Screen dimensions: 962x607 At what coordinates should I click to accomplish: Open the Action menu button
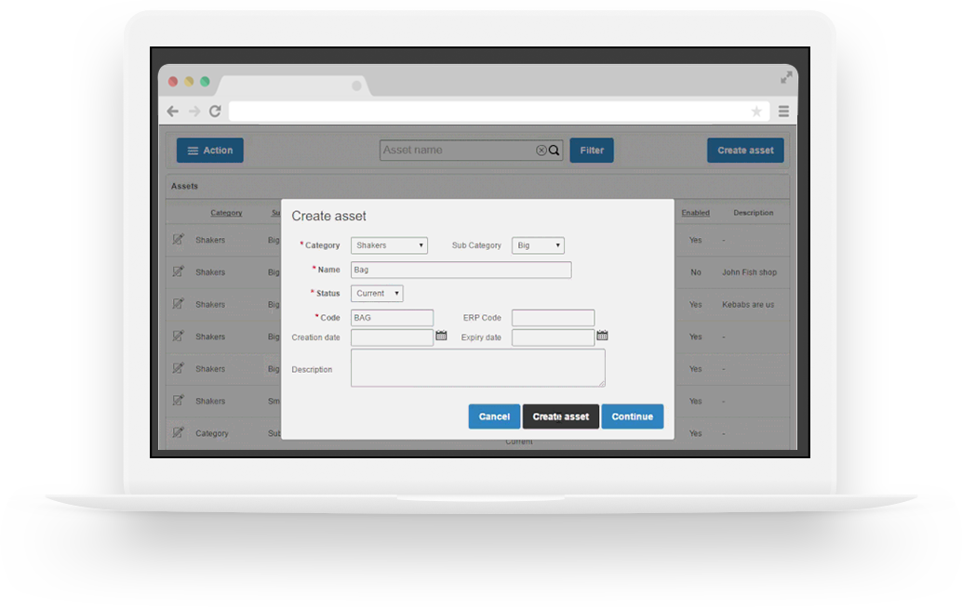pos(210,151)
